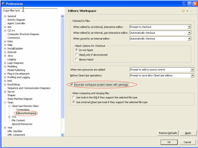This screenshot has height=148, width=198.
Task: Expand the Test tree node
Action: pos(5,128)
